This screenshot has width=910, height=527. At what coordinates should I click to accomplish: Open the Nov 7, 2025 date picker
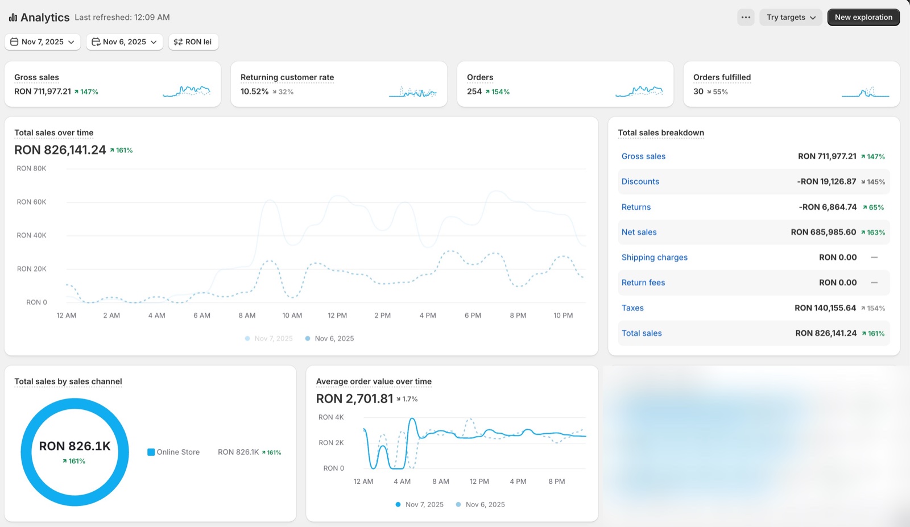point(43,42)
